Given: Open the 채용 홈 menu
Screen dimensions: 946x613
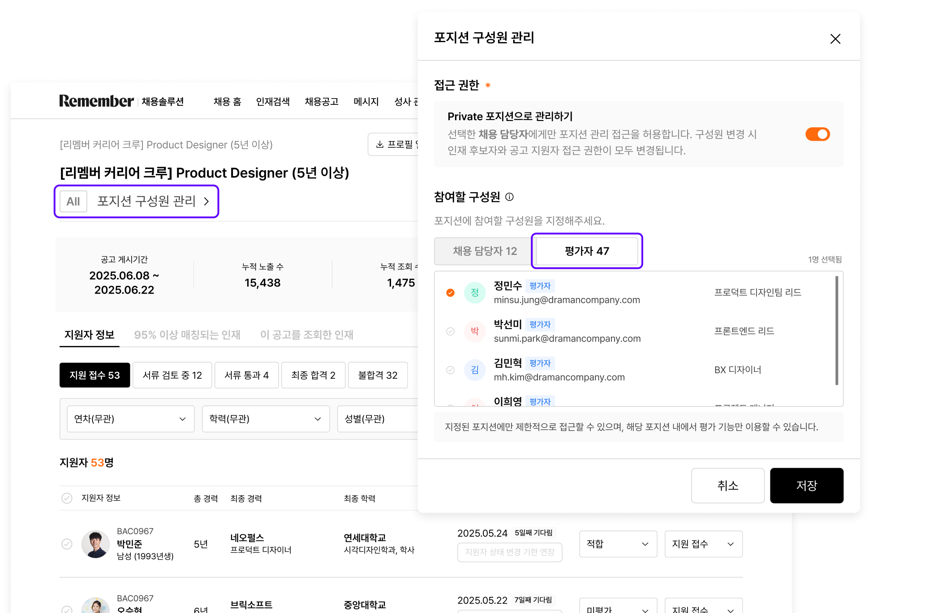Looking at the screenshot, I should click(x=227, y=102).
